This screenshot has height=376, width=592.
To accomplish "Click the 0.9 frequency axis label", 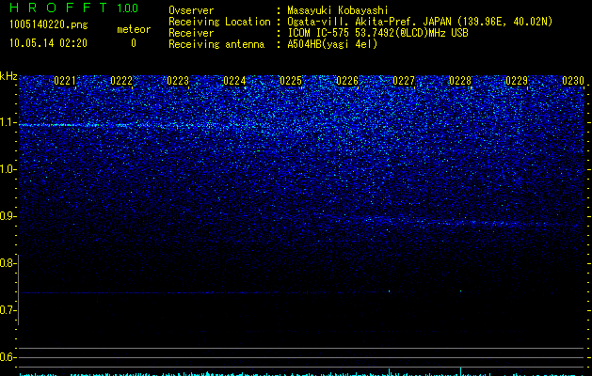I will [x=8, y=216].
